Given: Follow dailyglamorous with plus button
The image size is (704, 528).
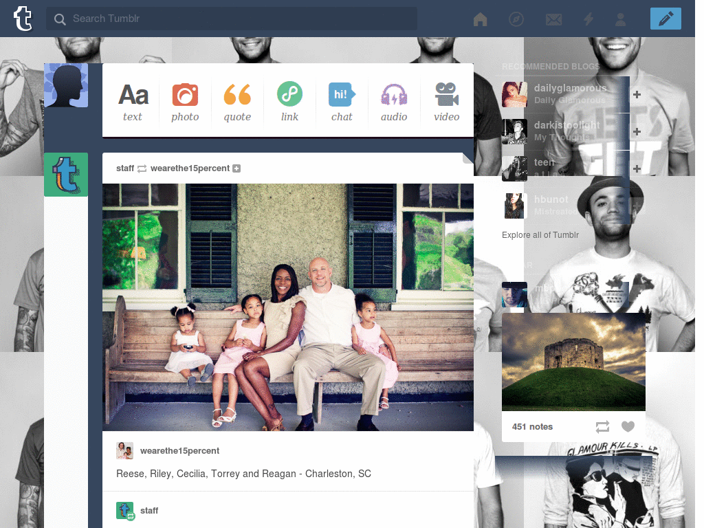Looking at the screenshot, I should tap(637, 94).
